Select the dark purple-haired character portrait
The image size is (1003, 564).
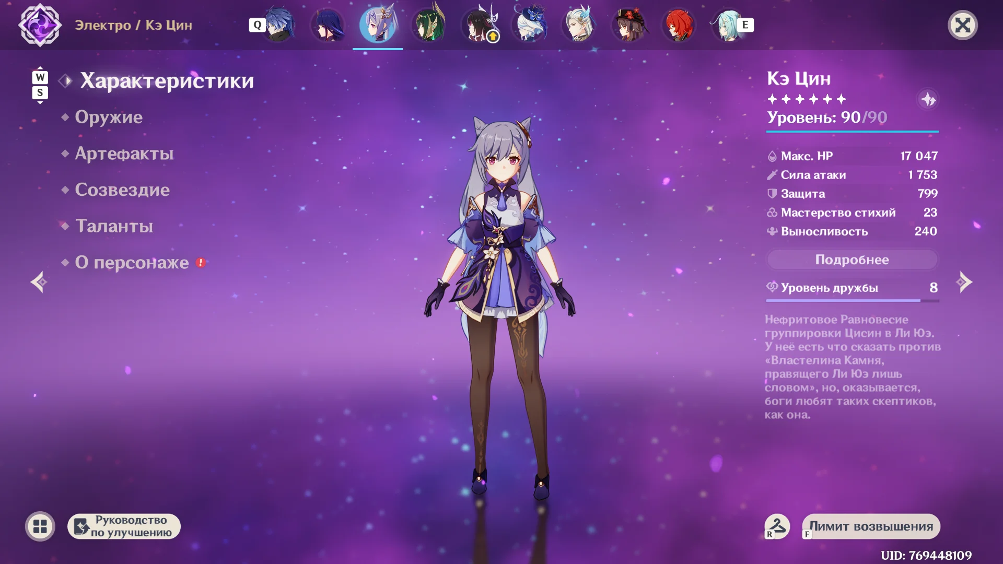point(328,25)
